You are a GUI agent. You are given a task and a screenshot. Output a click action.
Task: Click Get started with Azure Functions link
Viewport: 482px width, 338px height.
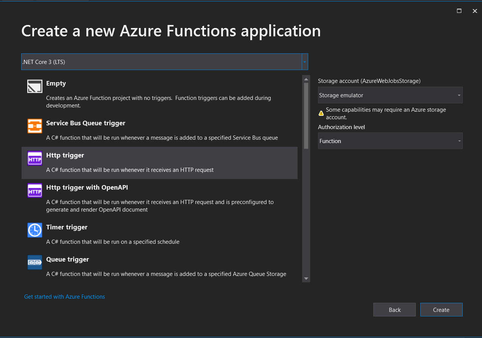[64, 297]
